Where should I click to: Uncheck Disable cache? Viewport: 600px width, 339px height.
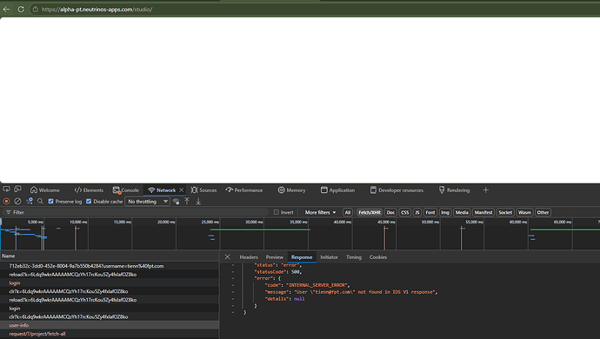click(89, 202)
